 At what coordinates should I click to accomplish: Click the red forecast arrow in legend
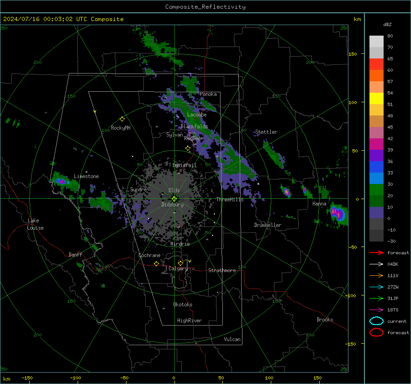pos(376,252)
